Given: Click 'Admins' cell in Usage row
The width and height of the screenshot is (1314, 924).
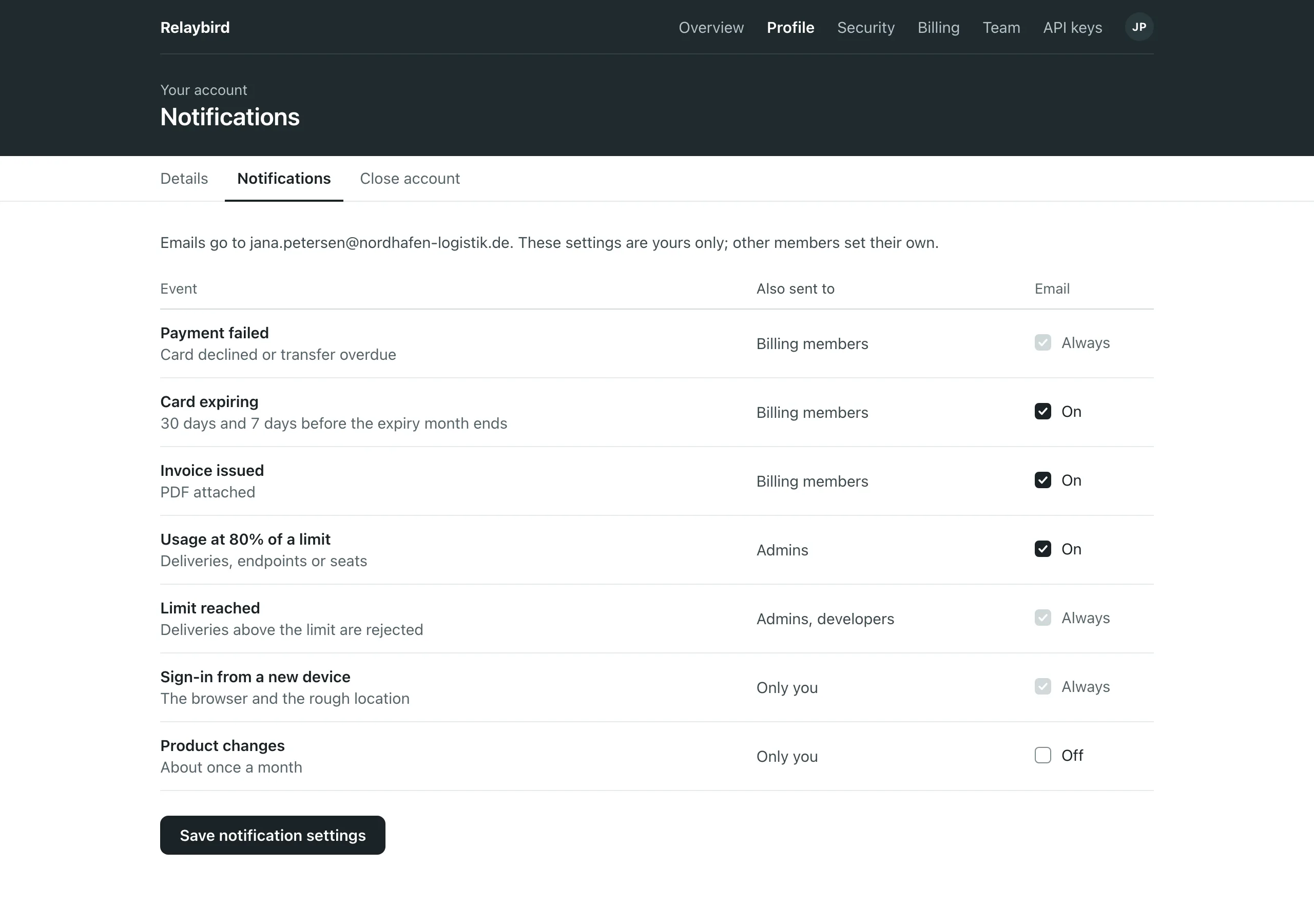Looking at the screenshot, I should point(782,550).
